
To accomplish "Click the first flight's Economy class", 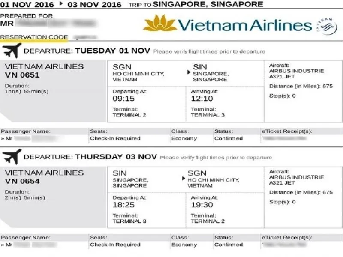I will (184, 138).
